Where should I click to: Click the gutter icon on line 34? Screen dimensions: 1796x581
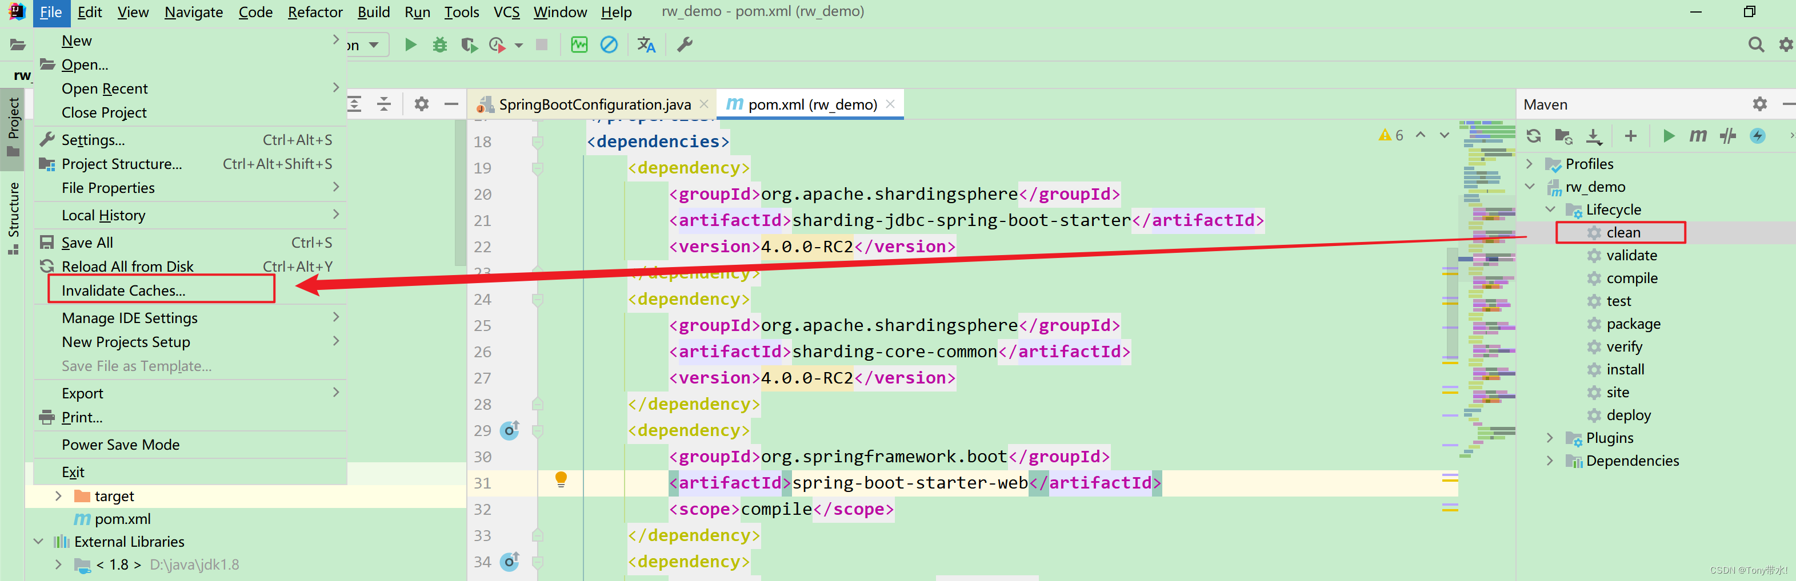point(510,562)
